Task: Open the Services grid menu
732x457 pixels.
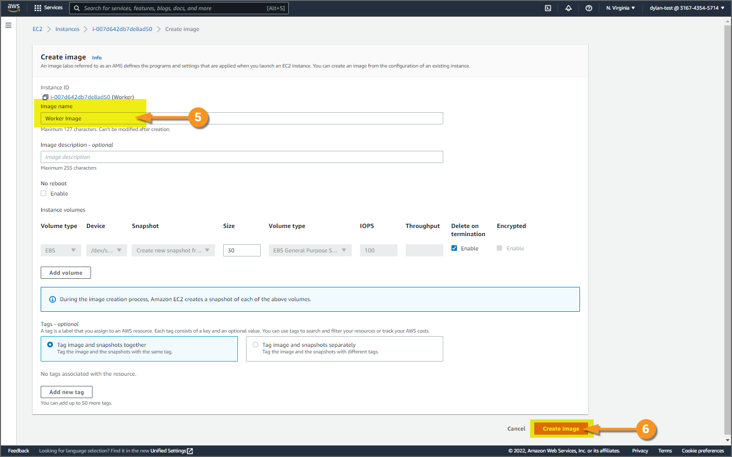Action: 48,8
